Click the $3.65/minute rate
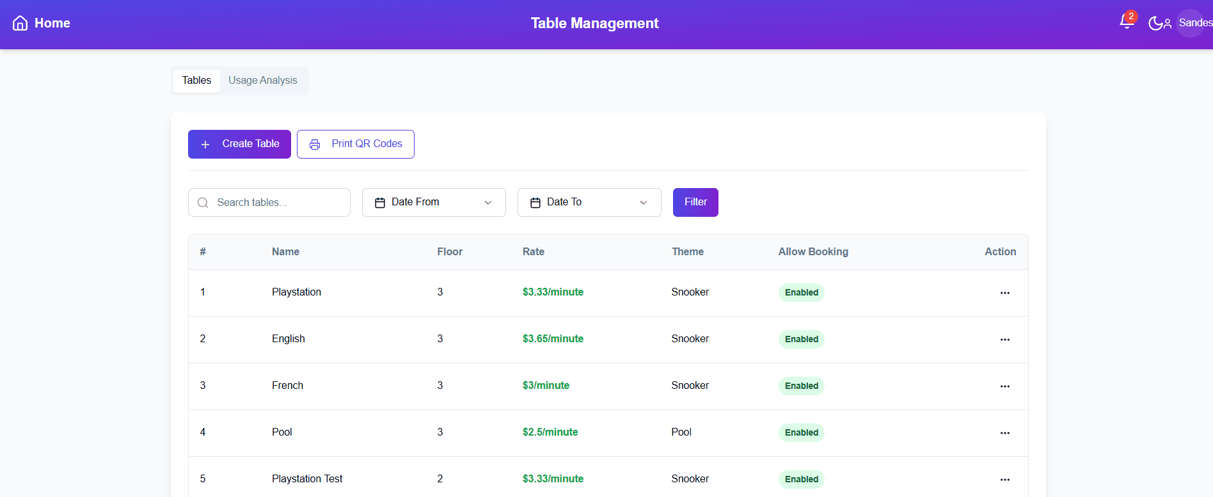1213x497 pixels. pyautogui.click(x=553, y=339)
